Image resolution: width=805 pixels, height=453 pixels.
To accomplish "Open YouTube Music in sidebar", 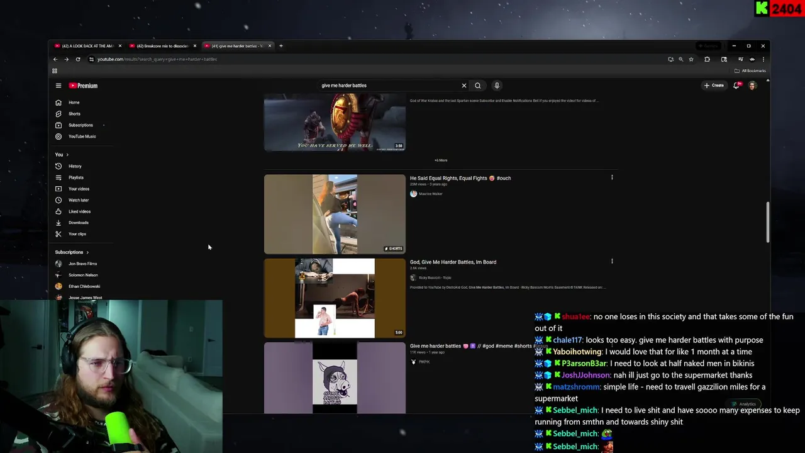I will [82, 137].
